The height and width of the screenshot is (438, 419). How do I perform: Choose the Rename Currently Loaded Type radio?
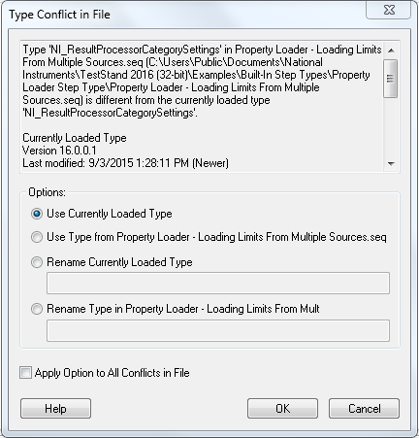(37, 262)
